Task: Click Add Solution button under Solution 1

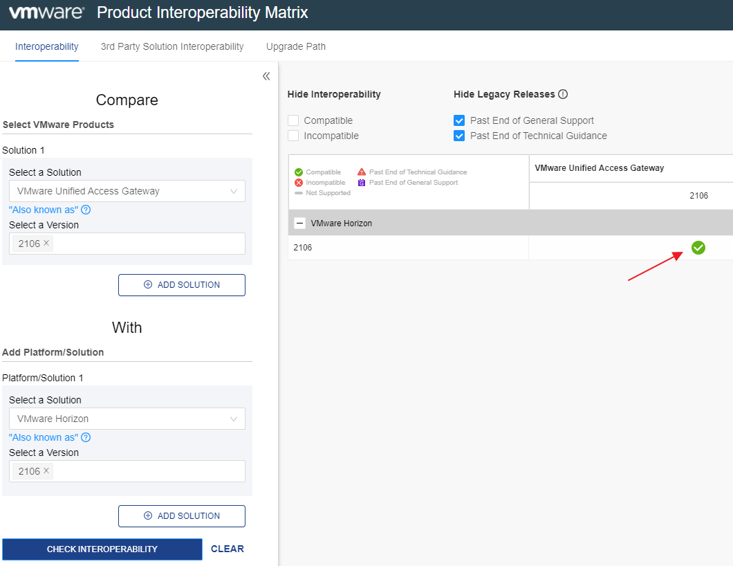Action: tap(182, 284)
